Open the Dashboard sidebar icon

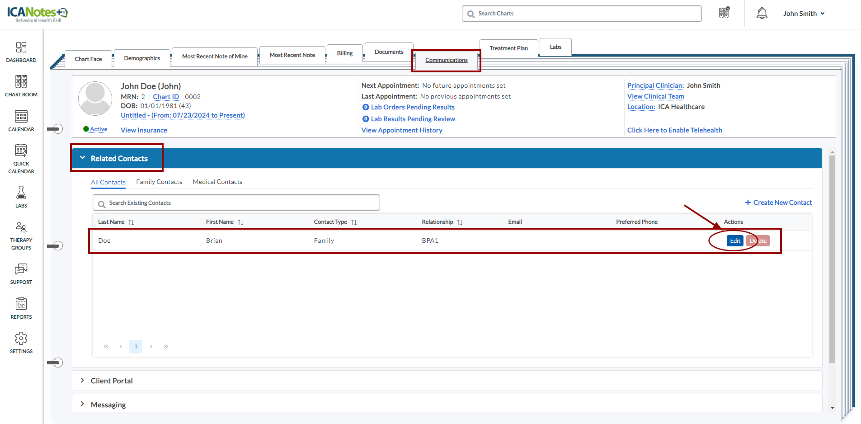pyautogui.click(x=21, y=48)
